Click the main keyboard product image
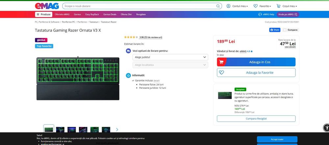The image size is (329, 145). [x=78, y=78]
